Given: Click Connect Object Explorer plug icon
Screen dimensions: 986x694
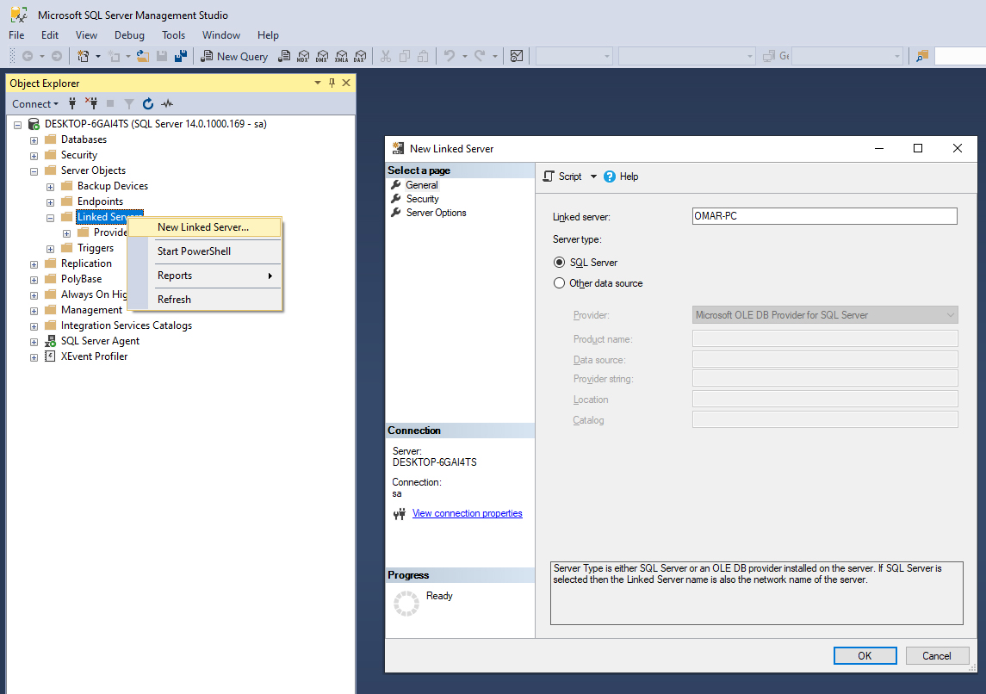Looking at the screenshot, I should [72, 103].
